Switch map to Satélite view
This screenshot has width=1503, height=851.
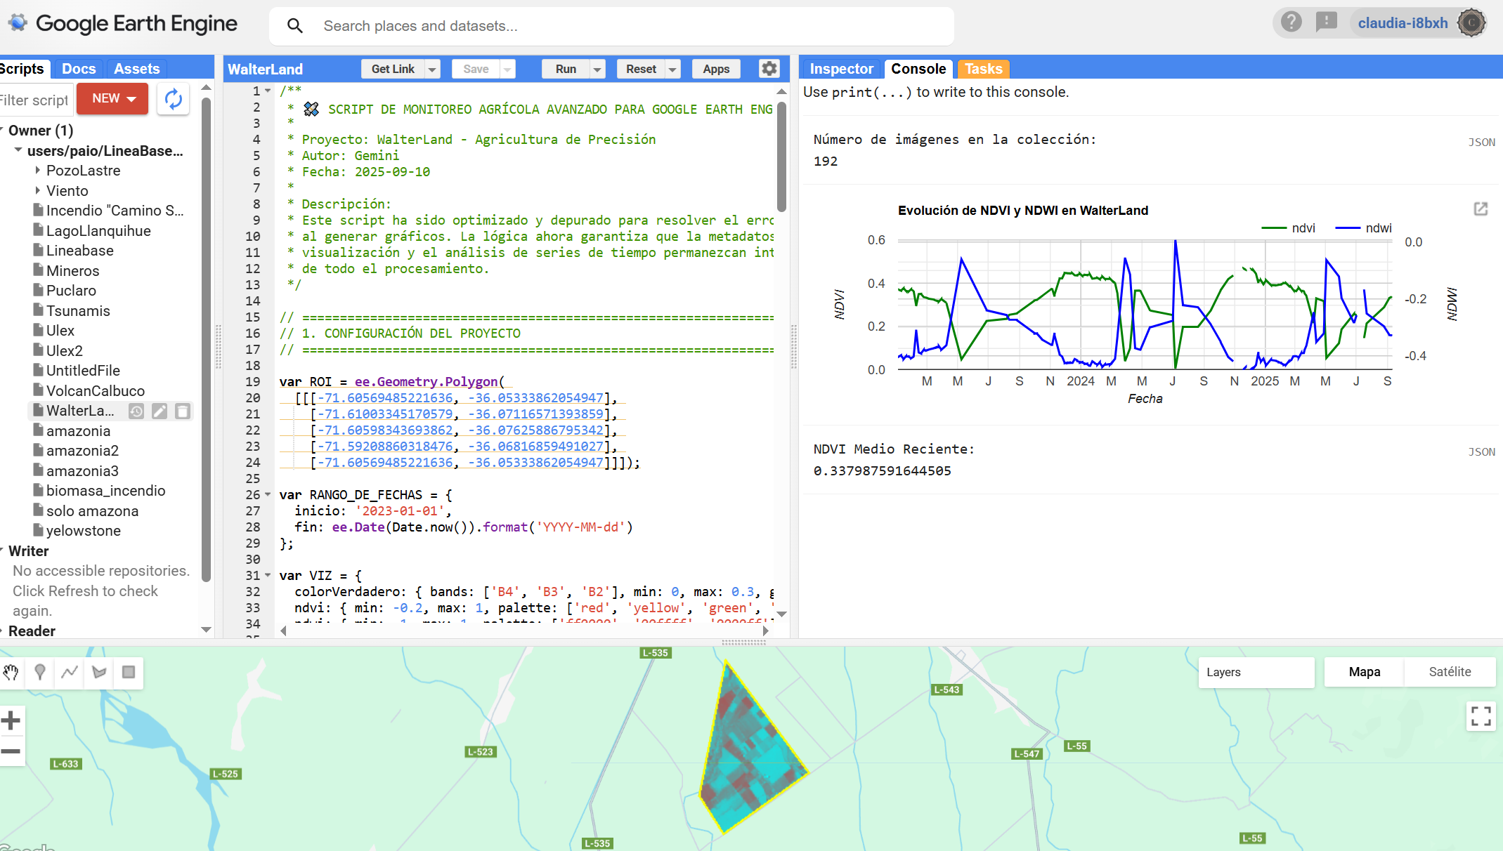pos(1450,672)
